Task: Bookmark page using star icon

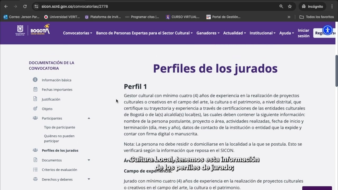Action: [x=290, y=6]
